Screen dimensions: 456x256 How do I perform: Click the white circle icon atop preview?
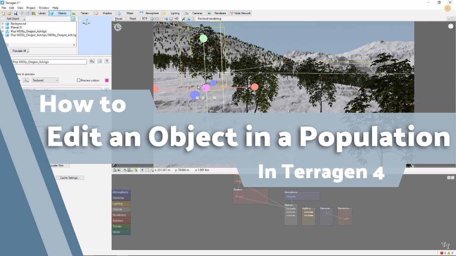[x=450, y=26]
